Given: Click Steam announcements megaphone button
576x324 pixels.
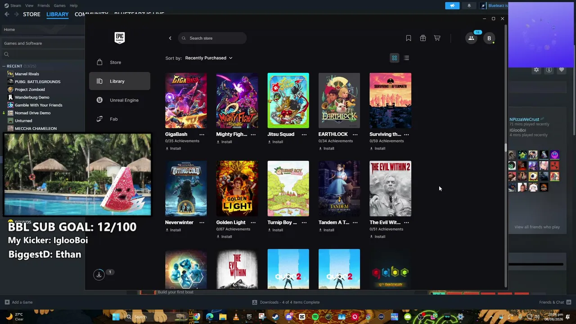Looking at the screenshot, I should click(452, 5).
